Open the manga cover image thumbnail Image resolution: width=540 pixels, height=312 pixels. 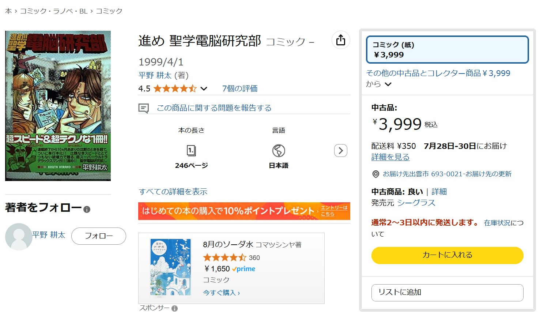(x=58, y=106)
